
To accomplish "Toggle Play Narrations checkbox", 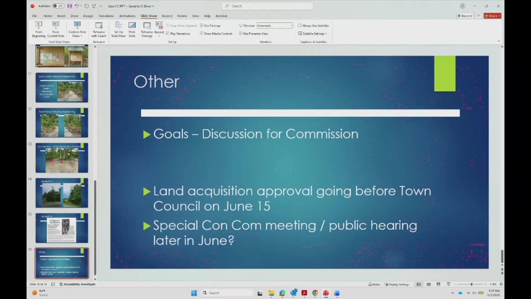I will pos(167,33).
